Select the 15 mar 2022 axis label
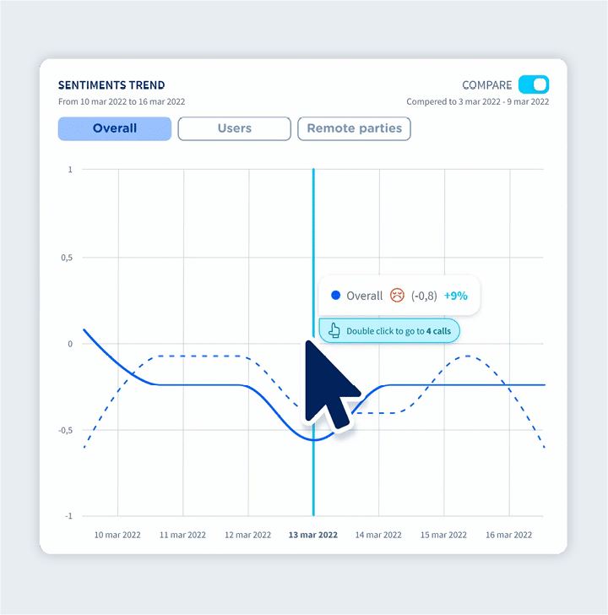The height and width of the screenshot is (615, 608). (x=443, y=535)
